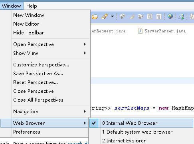Choose Close All Perspectives entry
194x144 pixels.
point(51,100)
